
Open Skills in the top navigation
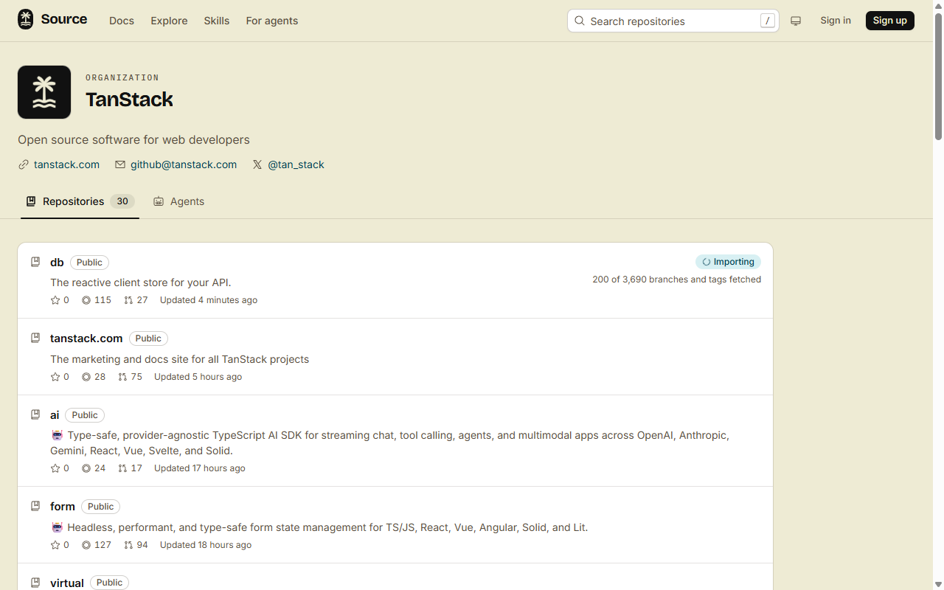tap(217, 21)
